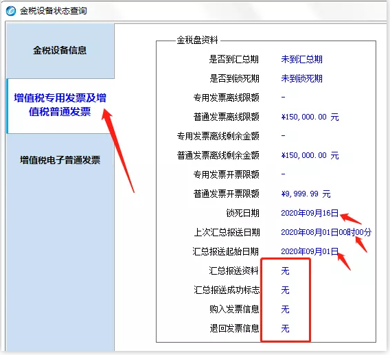Click the 退回发票信息 label
Screen dimensions: 390x355
point(234,328)
